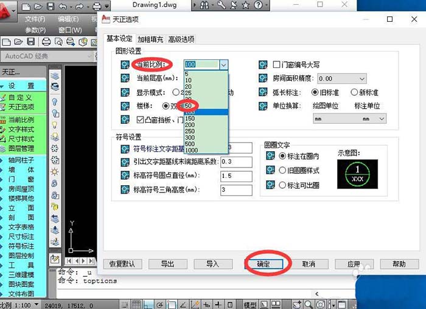Image resolution: width=426 pixels, height=309 pixels.
Task: Click the sun icon in vertical toolbar
Action: pyautogui.click(x=55, y=172)
